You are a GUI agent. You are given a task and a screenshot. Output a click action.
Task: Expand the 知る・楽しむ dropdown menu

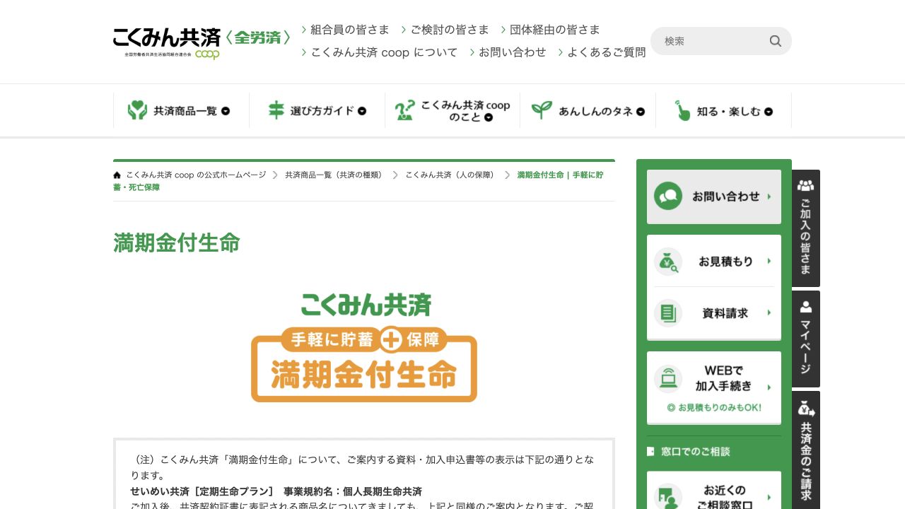coord(724,111)
